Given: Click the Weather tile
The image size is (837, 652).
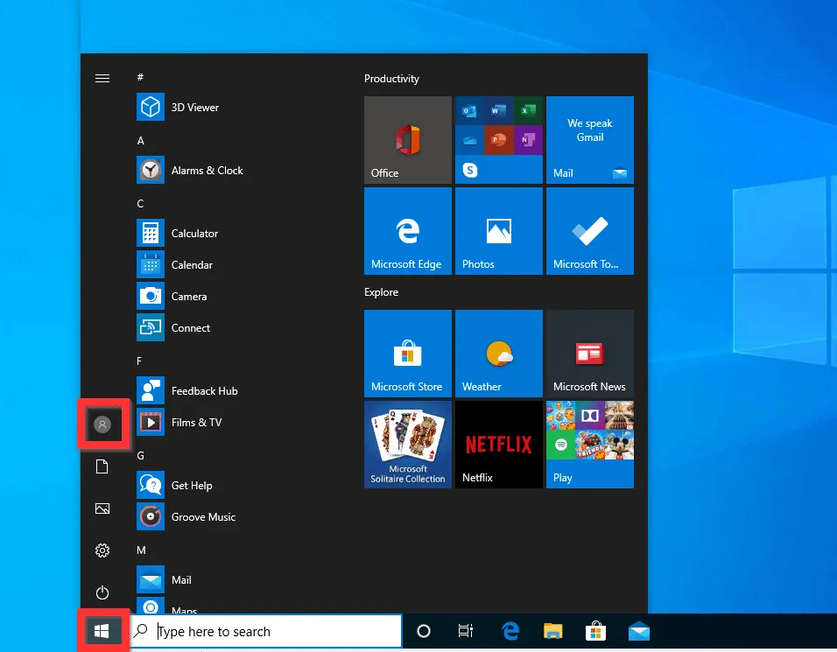Looking at the screenshot, I should [x=498, y=353].
